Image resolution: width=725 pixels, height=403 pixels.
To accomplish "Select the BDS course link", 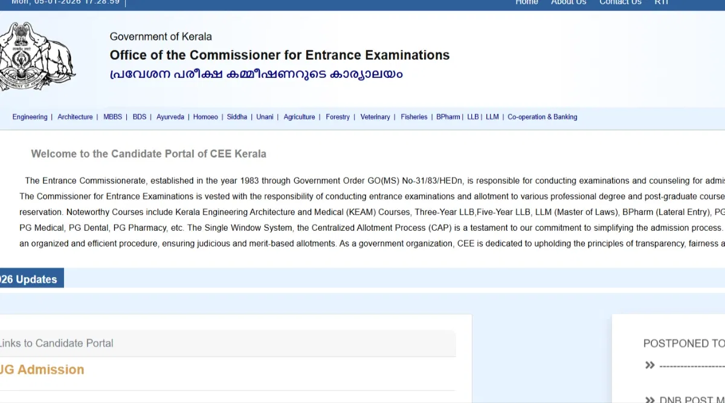I will 140,117.
